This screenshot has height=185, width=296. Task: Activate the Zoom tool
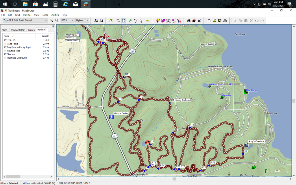[118, 21]
